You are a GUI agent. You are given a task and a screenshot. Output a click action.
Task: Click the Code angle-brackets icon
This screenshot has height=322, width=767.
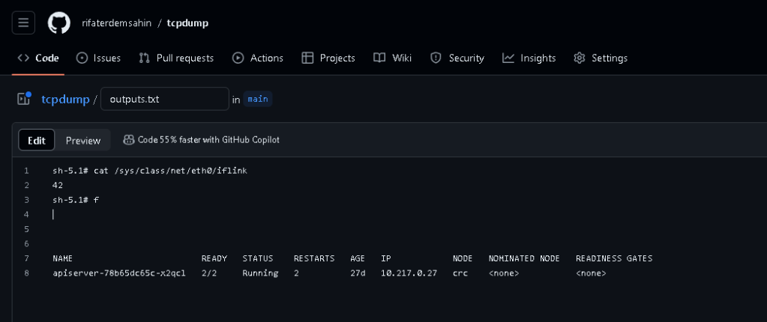[23, 58]
